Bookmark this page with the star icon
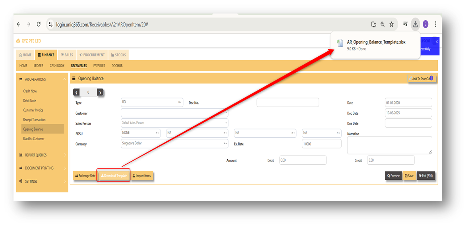Image resolution: width=468 pixels, height=227 pixels. 391,25
